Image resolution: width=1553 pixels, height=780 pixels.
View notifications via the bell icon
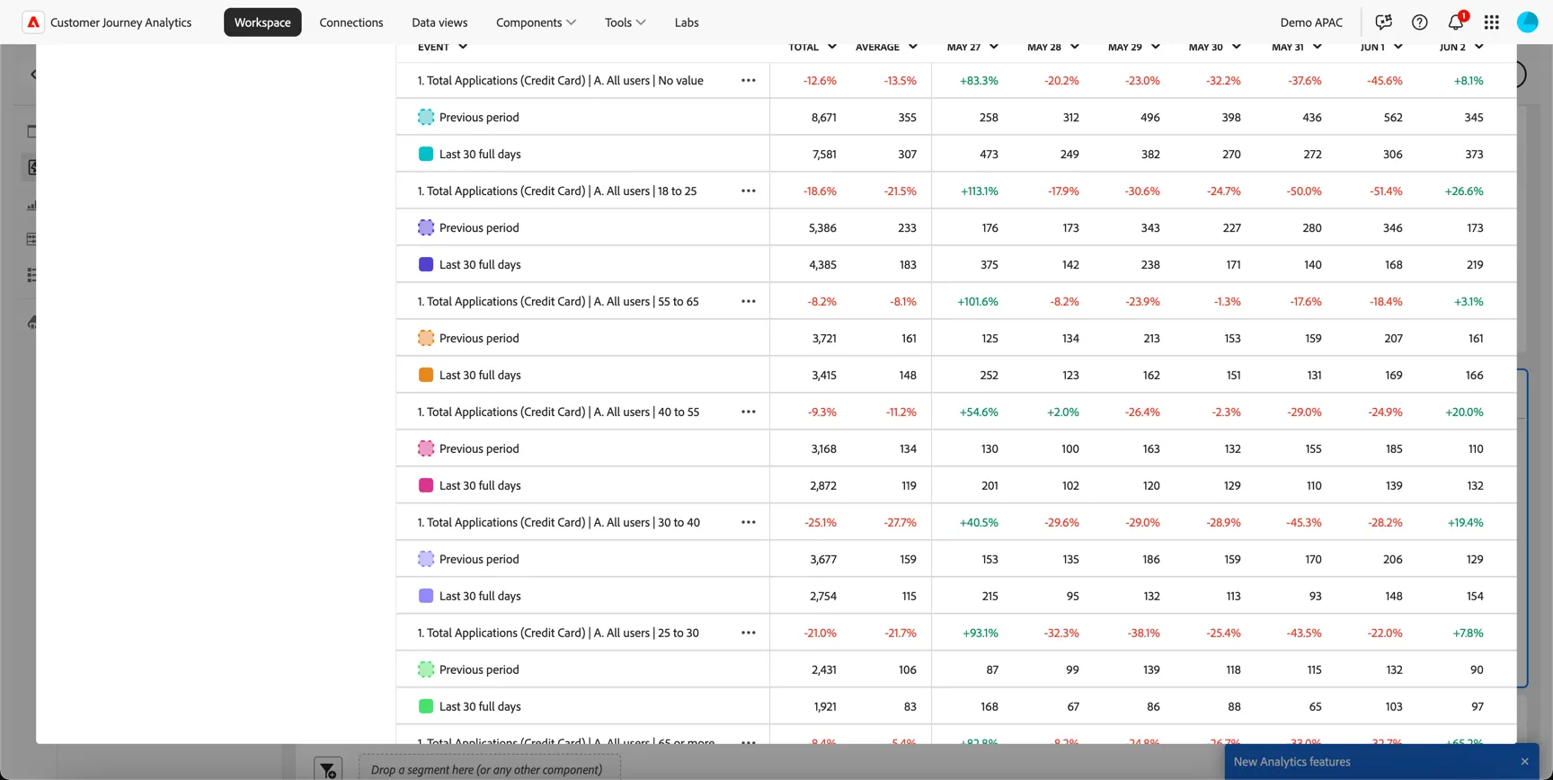point(1456,22)
